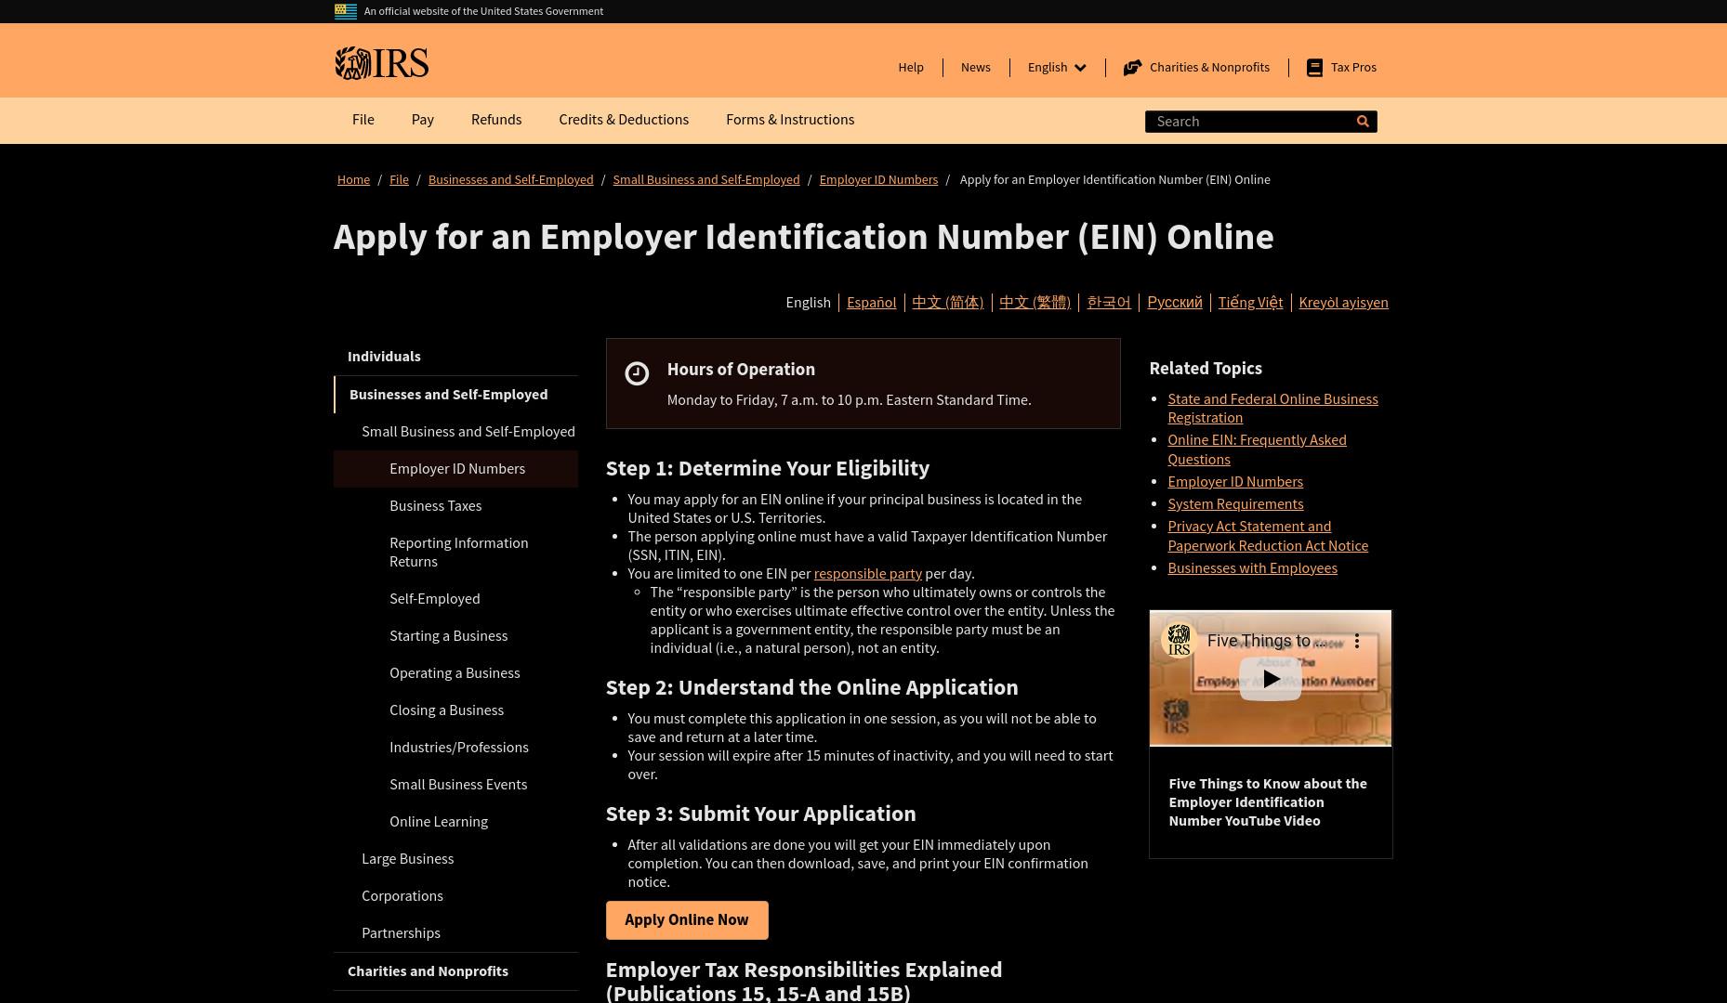Click the IRS channel icon in video
The width and height of the screenshot is (1727, 1003).
pyautogui.click(x=1179, y=641)
